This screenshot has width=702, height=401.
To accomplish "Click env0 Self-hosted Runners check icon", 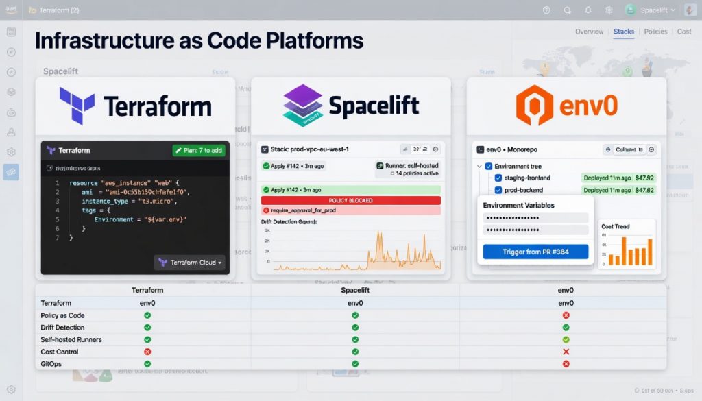I will tap(566, 339).
